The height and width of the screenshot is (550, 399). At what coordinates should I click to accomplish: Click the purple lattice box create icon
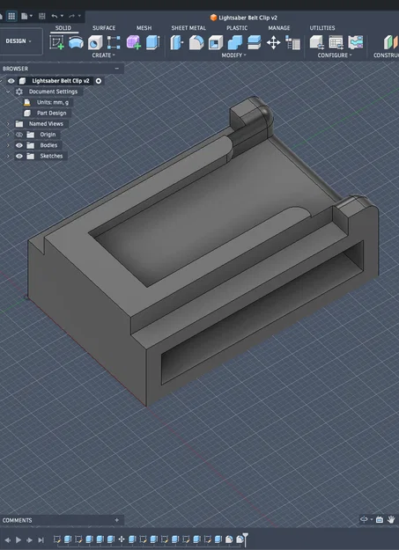134,42
